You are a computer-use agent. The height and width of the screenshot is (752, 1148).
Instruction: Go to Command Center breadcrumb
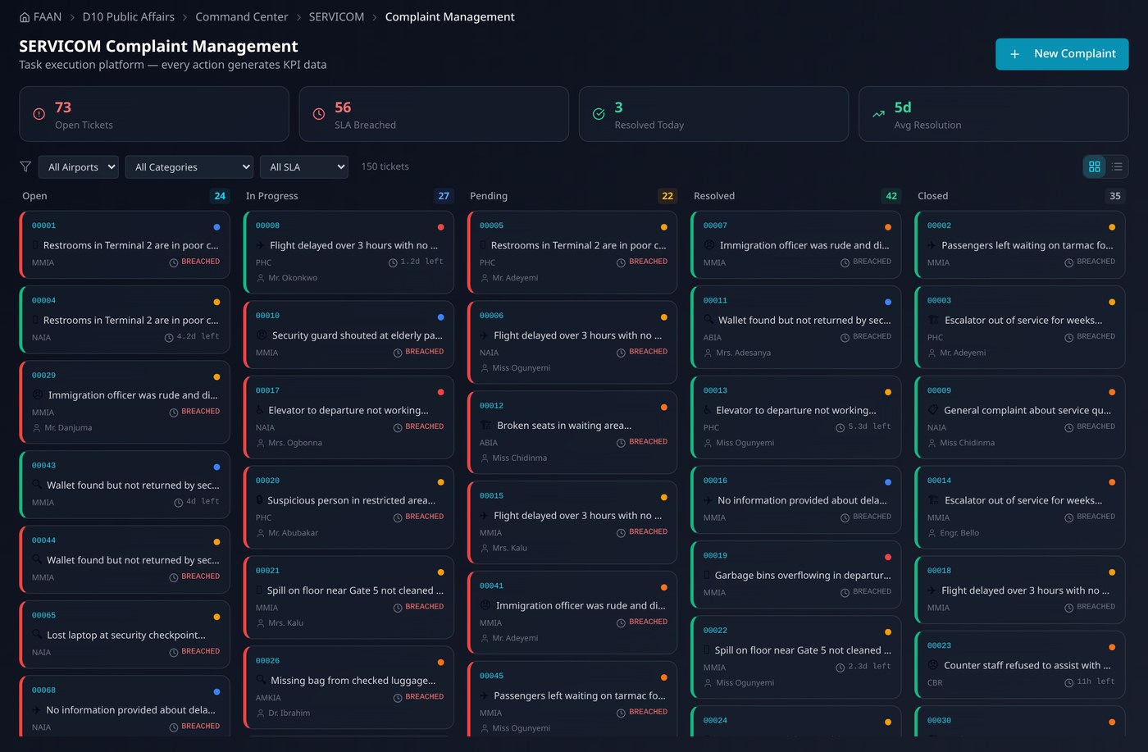242,17
